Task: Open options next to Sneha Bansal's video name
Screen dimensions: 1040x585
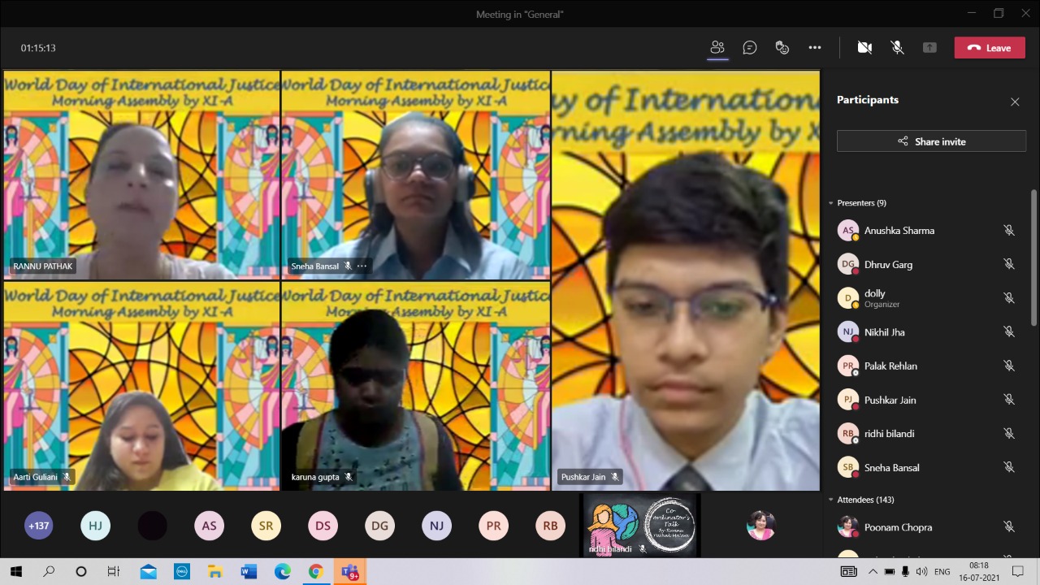Action: point(362,266)
